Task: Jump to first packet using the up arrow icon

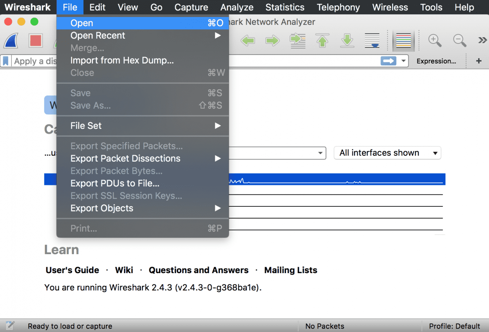Action: point(322,40)
